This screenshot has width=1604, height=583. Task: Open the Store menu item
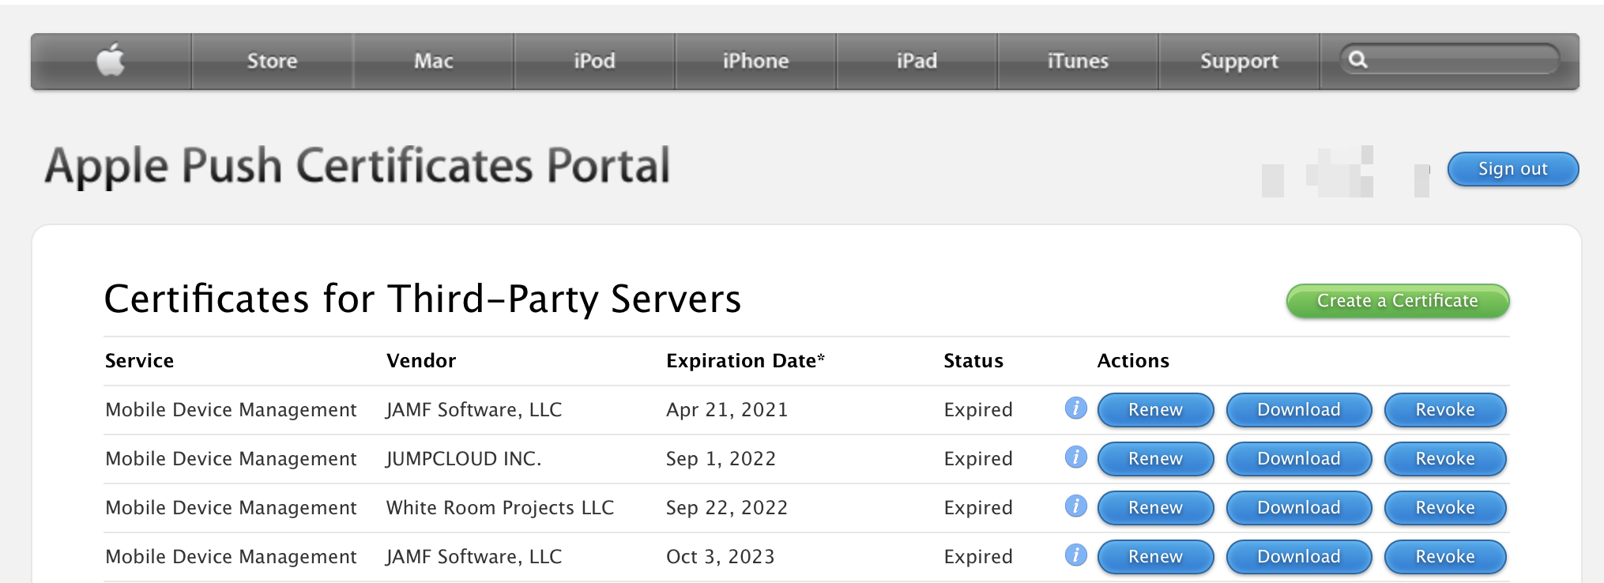(272, 61)
